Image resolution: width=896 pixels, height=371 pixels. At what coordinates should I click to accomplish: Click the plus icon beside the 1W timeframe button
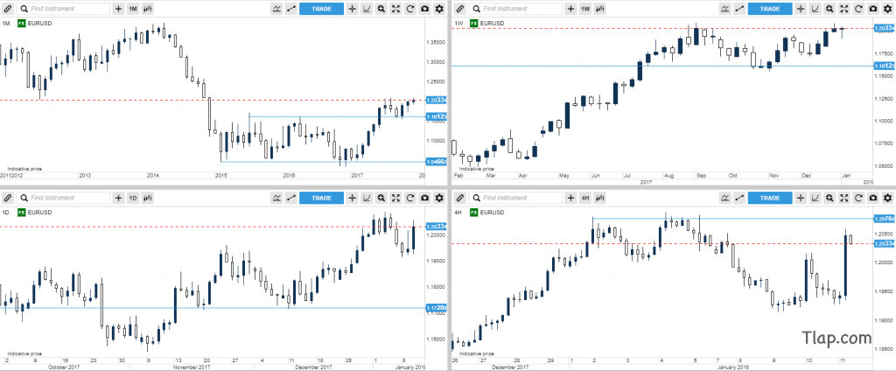pos(570,9)
